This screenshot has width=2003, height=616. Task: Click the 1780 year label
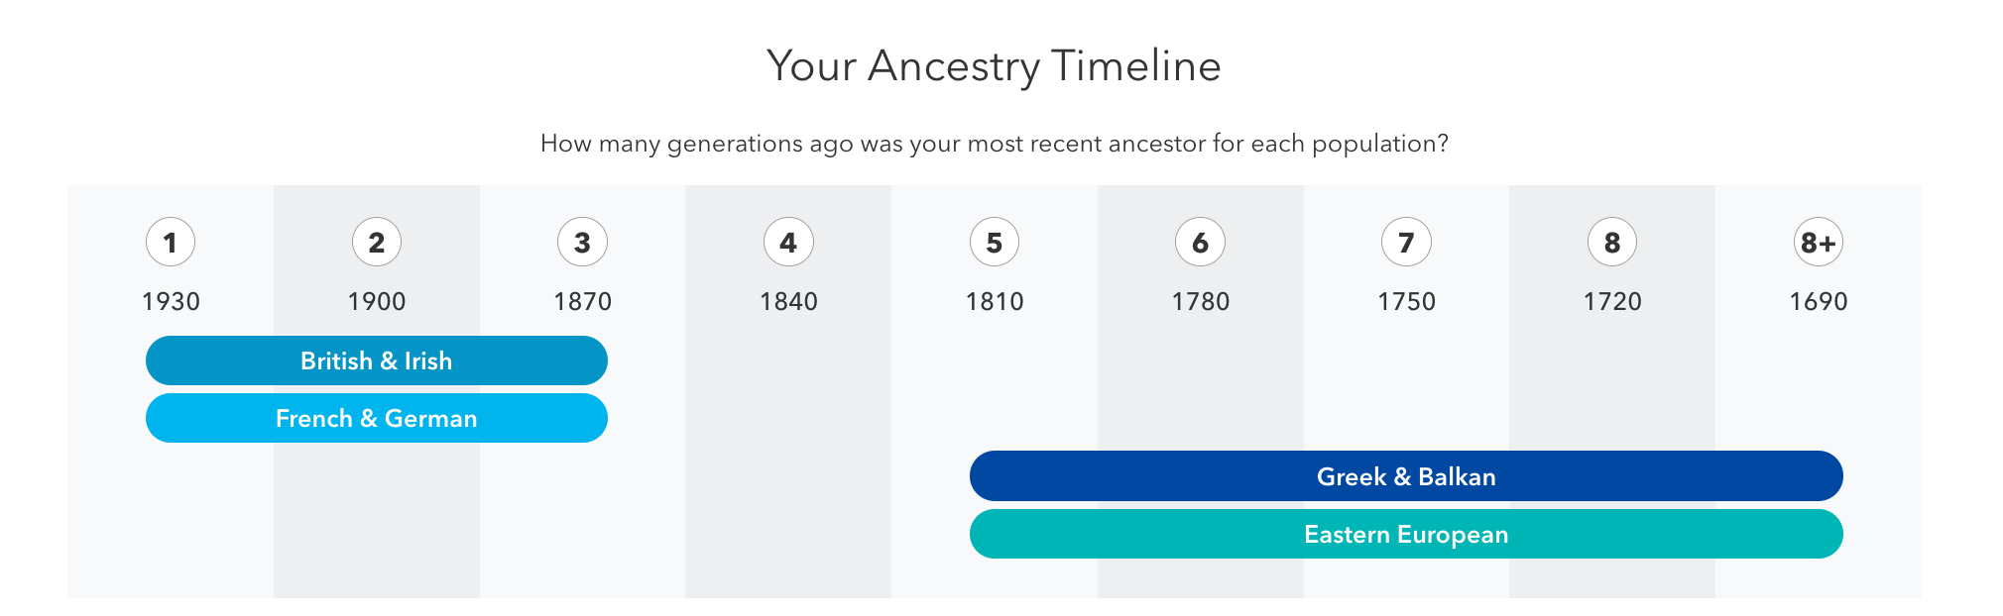1200,301
